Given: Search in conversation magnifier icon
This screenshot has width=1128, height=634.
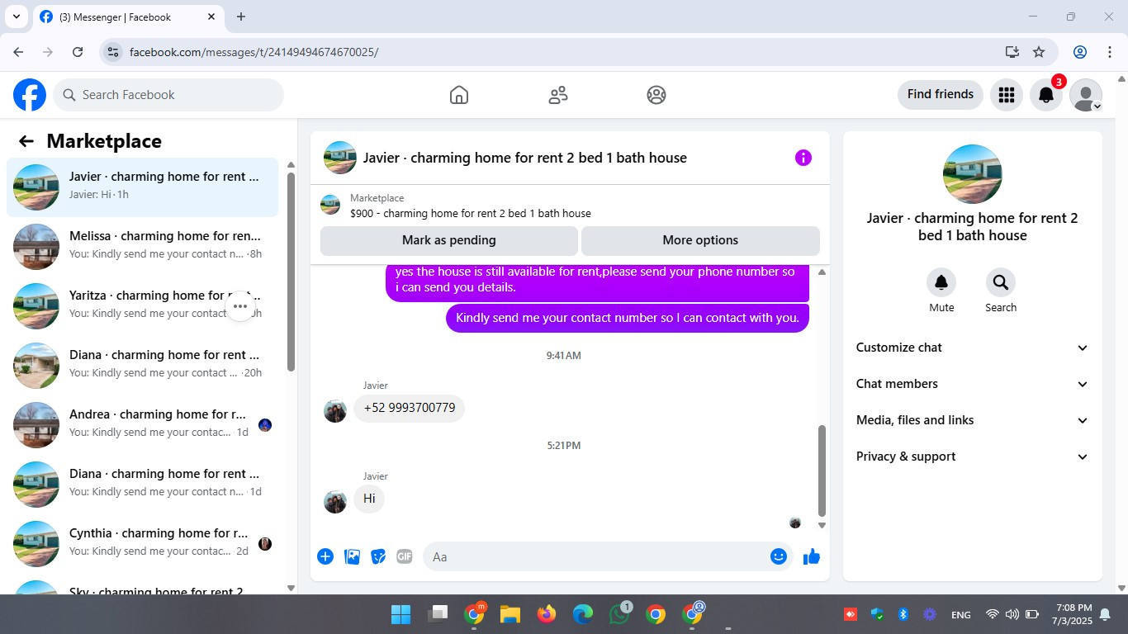Looking at the screenshot, I should pyautogui.click(x=1001, y=282).
